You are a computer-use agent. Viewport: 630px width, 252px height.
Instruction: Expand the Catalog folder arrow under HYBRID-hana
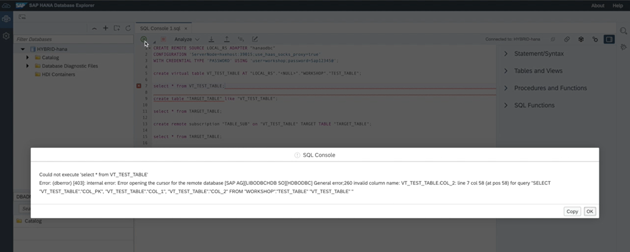tap(27, 58)
